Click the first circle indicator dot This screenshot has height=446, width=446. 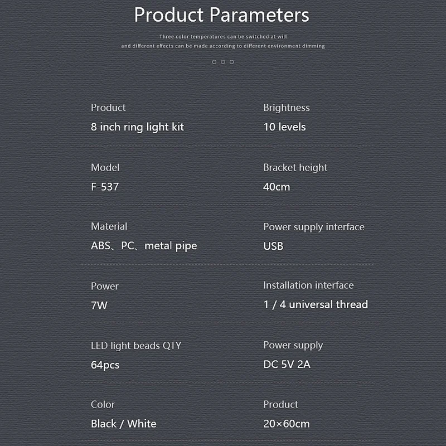pyautogui.click(x=214, y=62)
